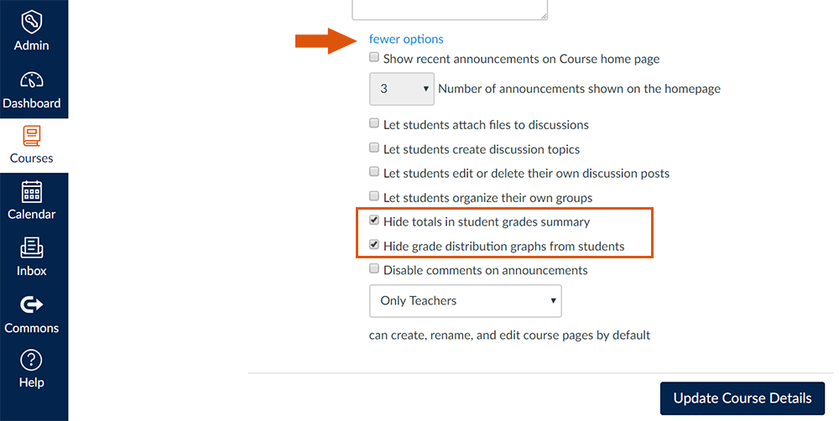Open the Admin shield icon
Image resolution: width=839 pixels, height=421 pixels.
pyautogui.click(x=32, y=23)
